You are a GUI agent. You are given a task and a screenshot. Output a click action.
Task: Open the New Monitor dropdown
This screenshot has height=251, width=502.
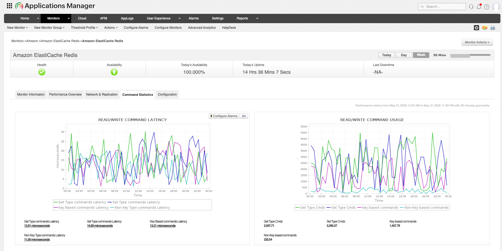click(18, 28)
